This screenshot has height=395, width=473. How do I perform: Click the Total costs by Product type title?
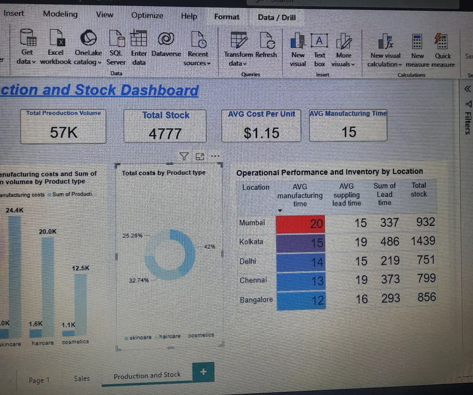(x=164, y=172)
